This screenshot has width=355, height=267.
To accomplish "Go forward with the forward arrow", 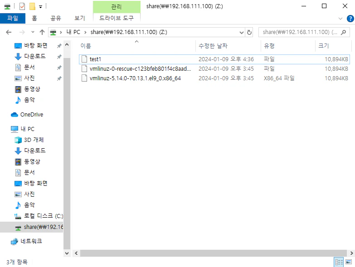I will (22, 32).
